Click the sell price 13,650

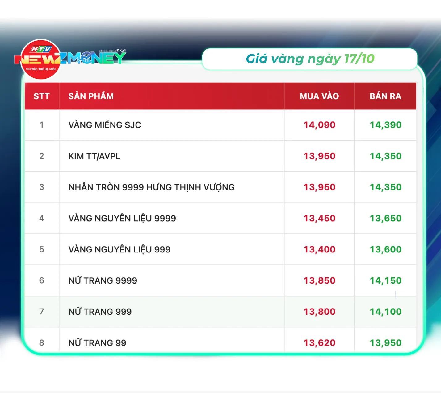click(x=386, y=218)
